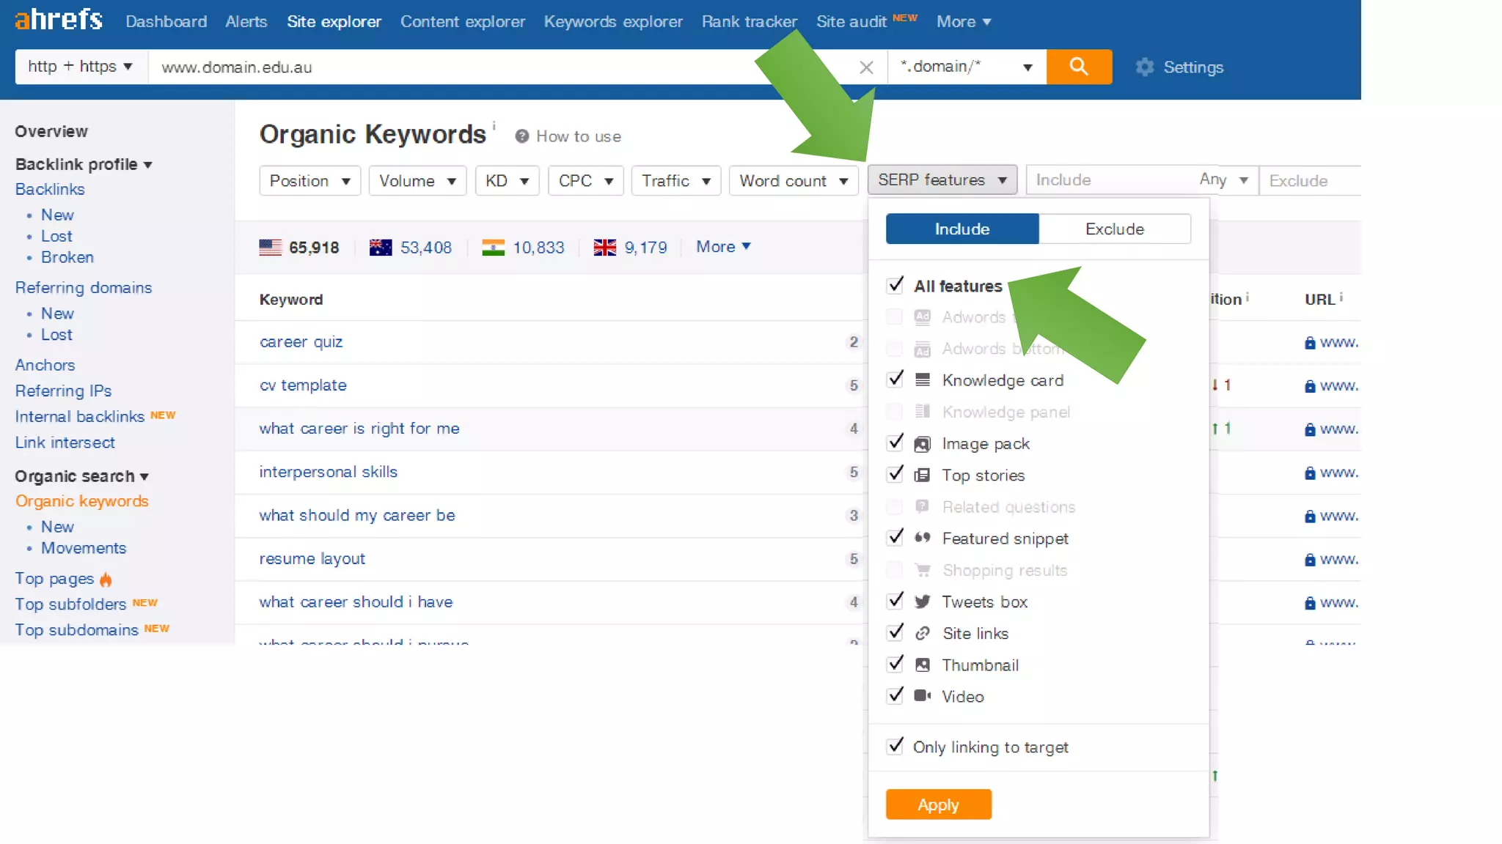Screen dimensions: 1502x844
Task: Open Keywords explorer in top menu
Action: tap(612, 21)
